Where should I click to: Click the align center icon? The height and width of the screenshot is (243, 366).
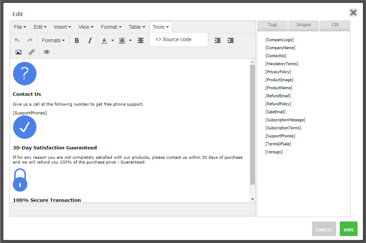[141, 40]
